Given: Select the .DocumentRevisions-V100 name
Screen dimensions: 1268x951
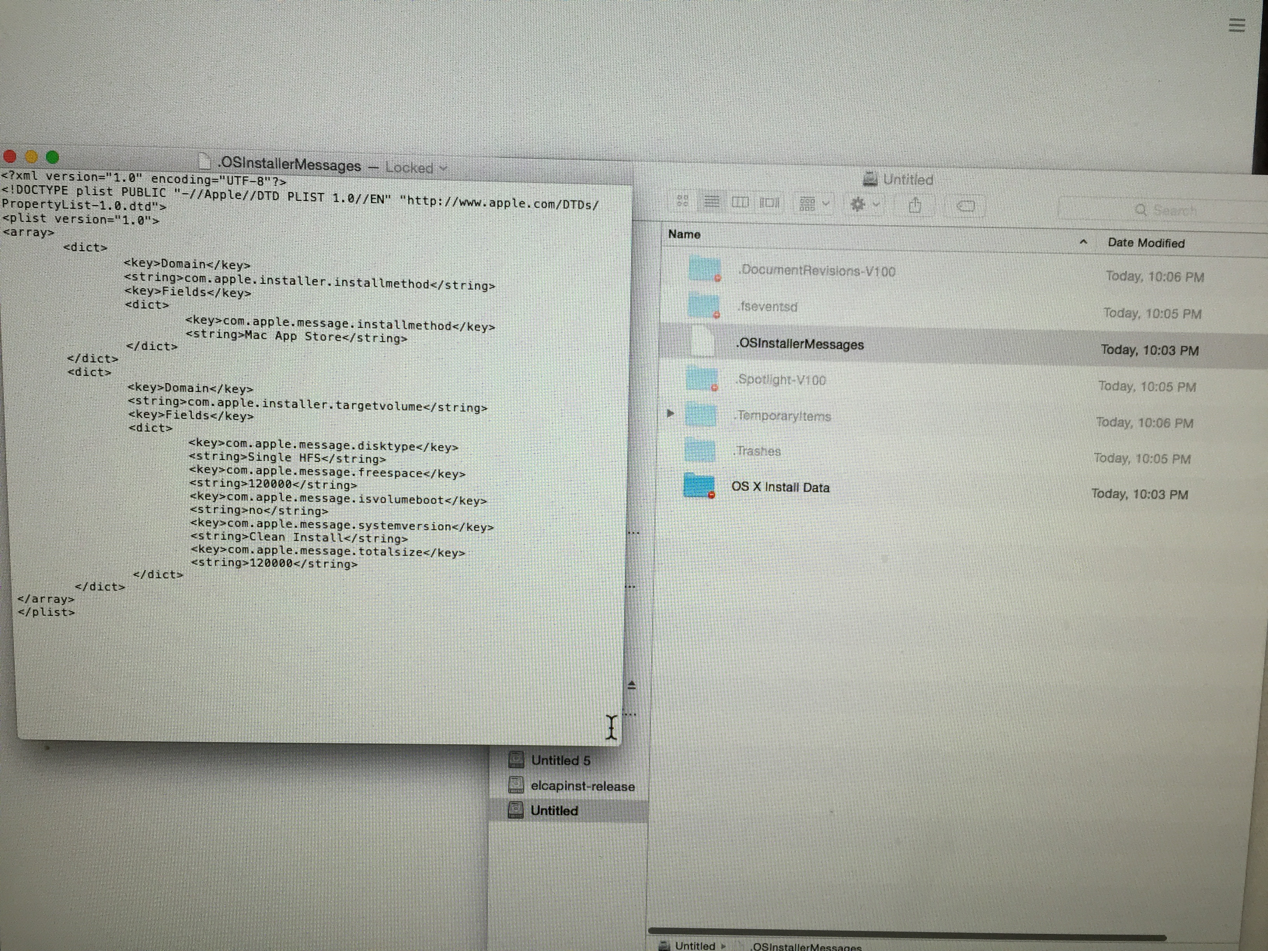Looking at the screenshot, I should 817,270.
